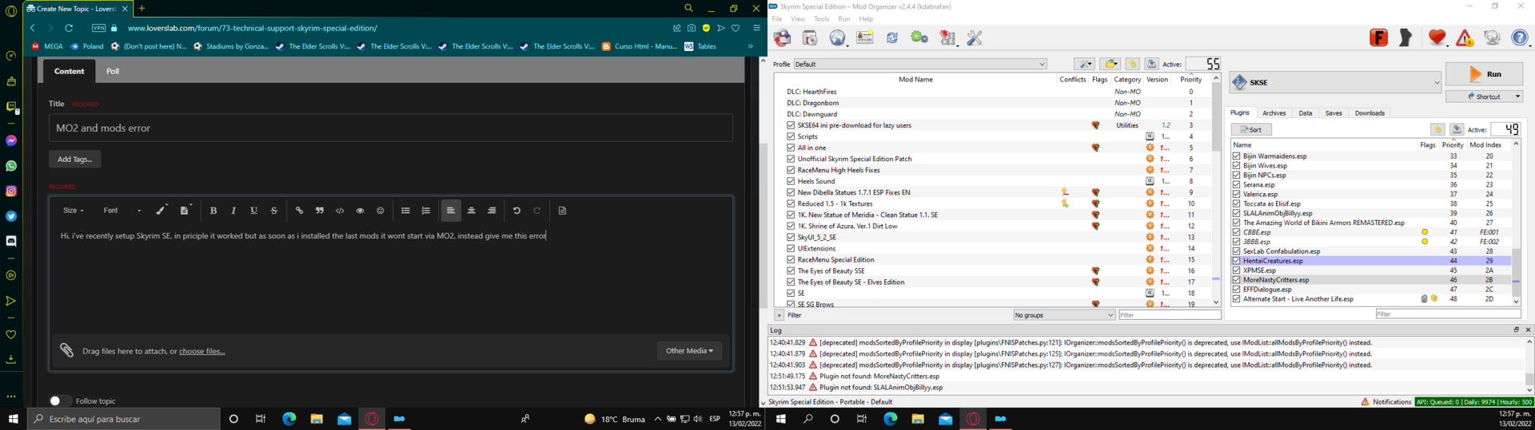
Task: Click the topic Title input field
Action: [x=390, y=128]
